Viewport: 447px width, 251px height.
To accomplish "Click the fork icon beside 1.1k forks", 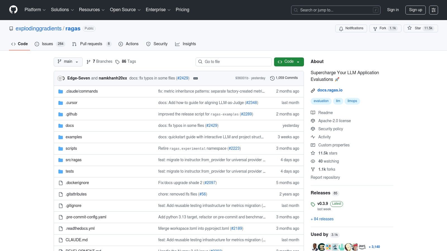I will 313,169.
